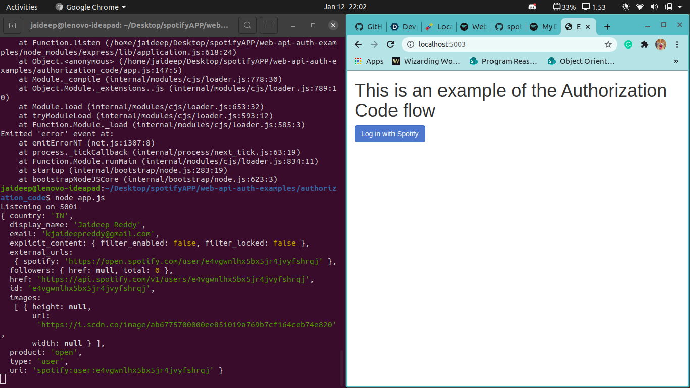Open search in the terminal window
690x388 pixels.
(247, 25)
